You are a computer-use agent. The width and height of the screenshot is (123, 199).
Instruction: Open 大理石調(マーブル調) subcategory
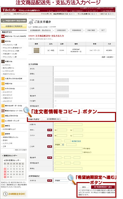pos(10,54)
